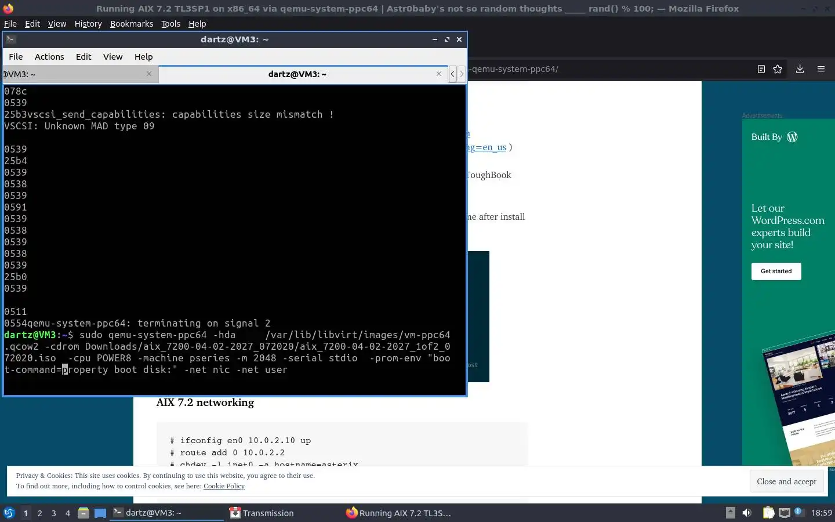
Task: Open terminal Help menu
Action: click(144, 57)
